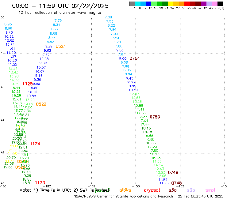This screenshot has height=199, width=227.
Task: Click the wave height value 8.95
Action: [x=8, y=24]
